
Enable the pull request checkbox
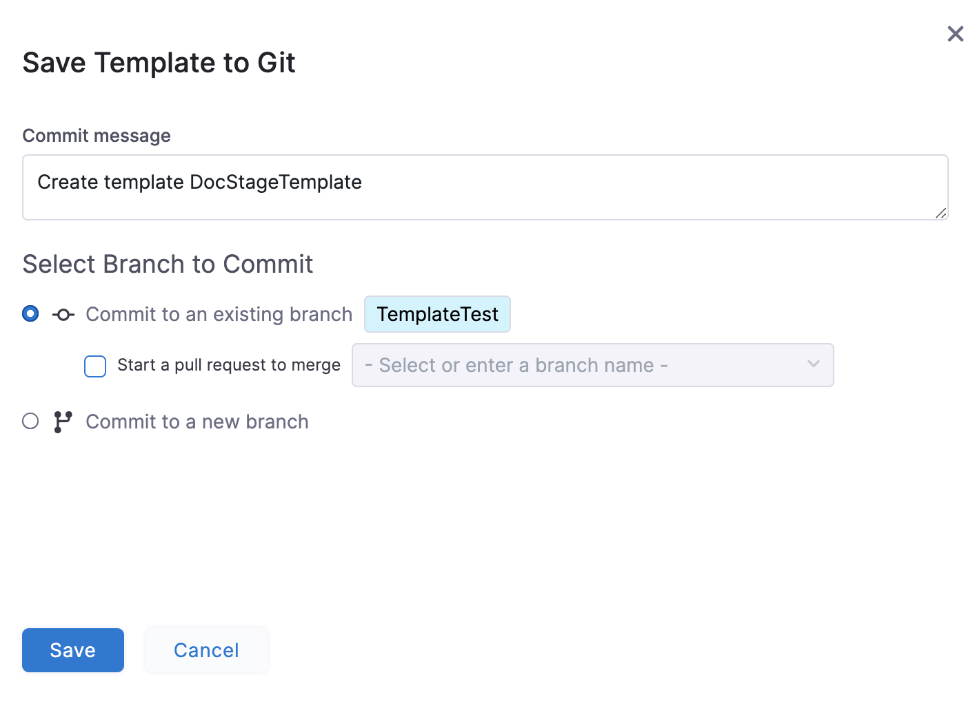[x=95, y=366]
